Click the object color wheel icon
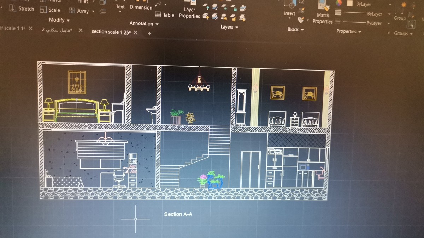The image size is (424, 238). click(339, 3)
